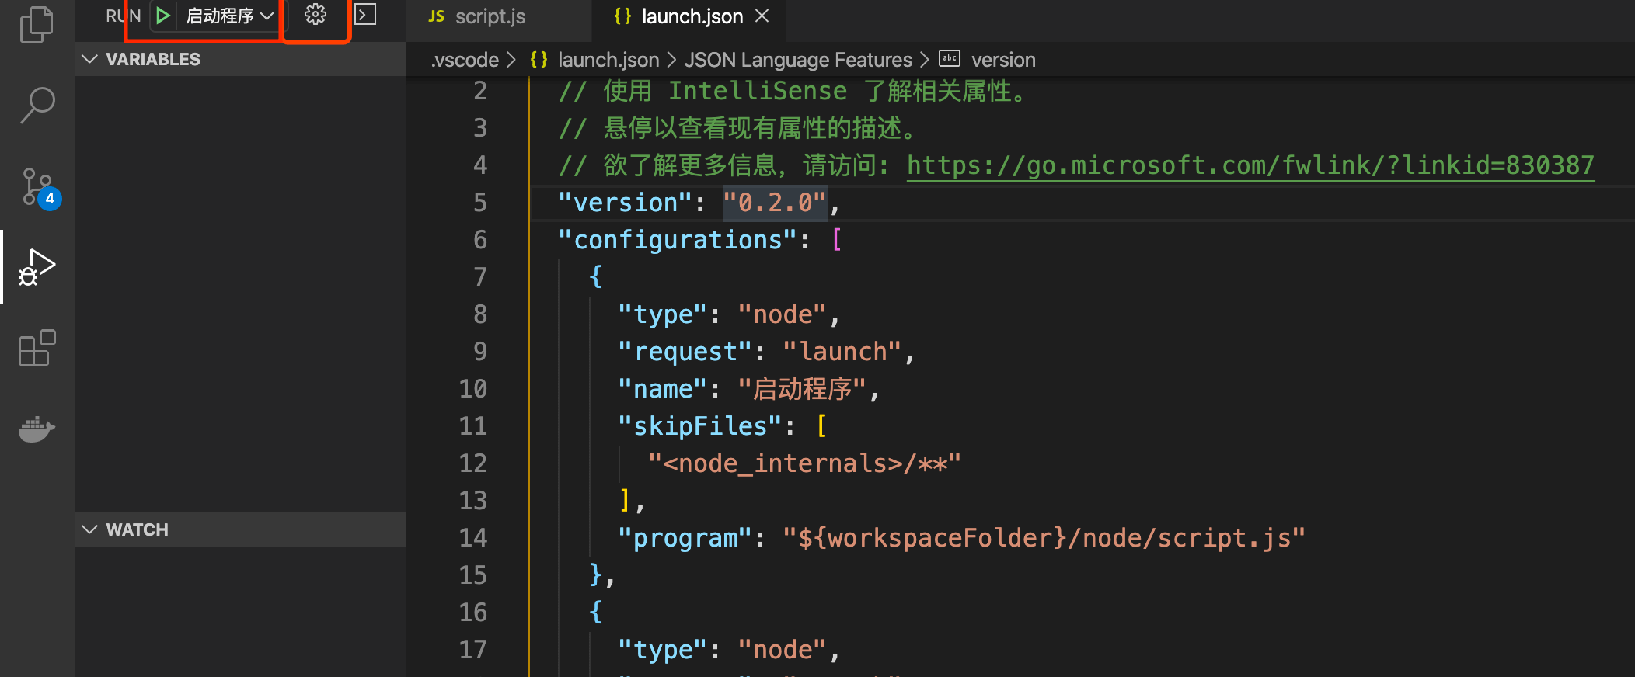1635x677 pixels.
Task: Open the Extensions view
Action: pyautogui.click(x=37, y=348)
